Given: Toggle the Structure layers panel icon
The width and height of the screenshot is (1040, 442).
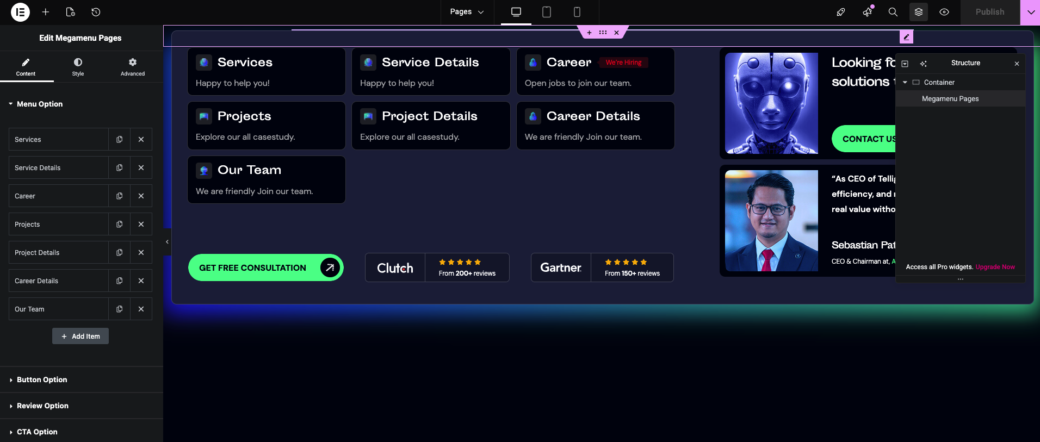Looking at the screenshot, I should click(x=918, y=12).
